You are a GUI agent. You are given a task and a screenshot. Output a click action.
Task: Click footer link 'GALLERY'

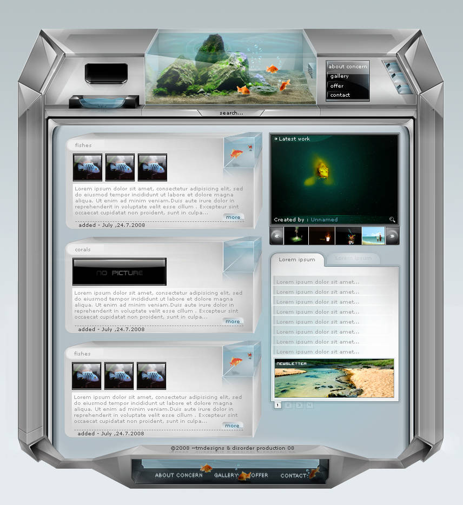pos(226,475)
